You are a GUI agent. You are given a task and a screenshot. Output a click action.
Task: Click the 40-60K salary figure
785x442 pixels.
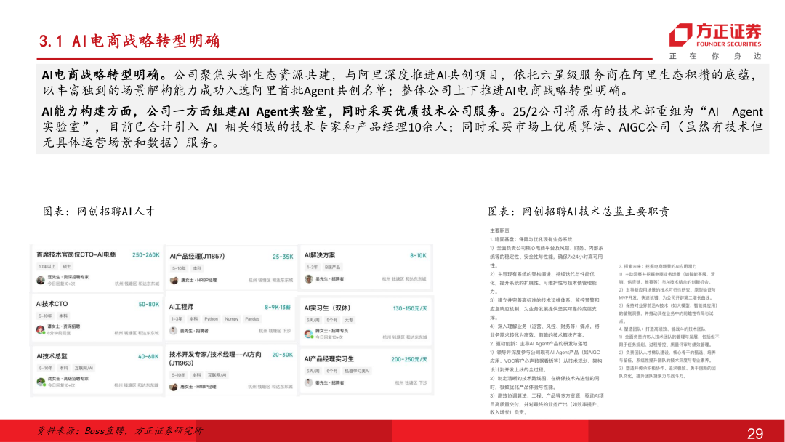coord(148,357)
